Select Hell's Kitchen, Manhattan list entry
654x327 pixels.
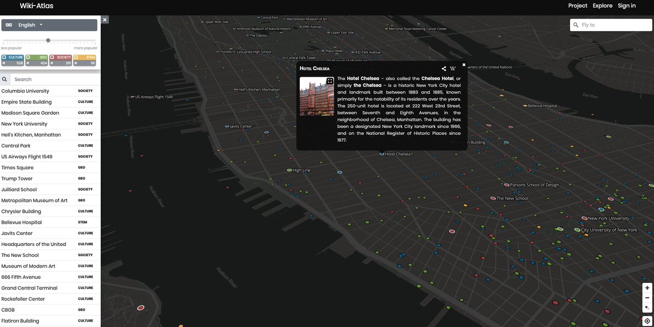tap(50, 134)
